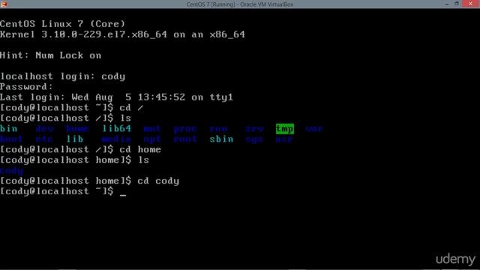Click the Kernel 3.10.0-229.el7.x86_64 line
480x270 pixels.
point(122,34)
